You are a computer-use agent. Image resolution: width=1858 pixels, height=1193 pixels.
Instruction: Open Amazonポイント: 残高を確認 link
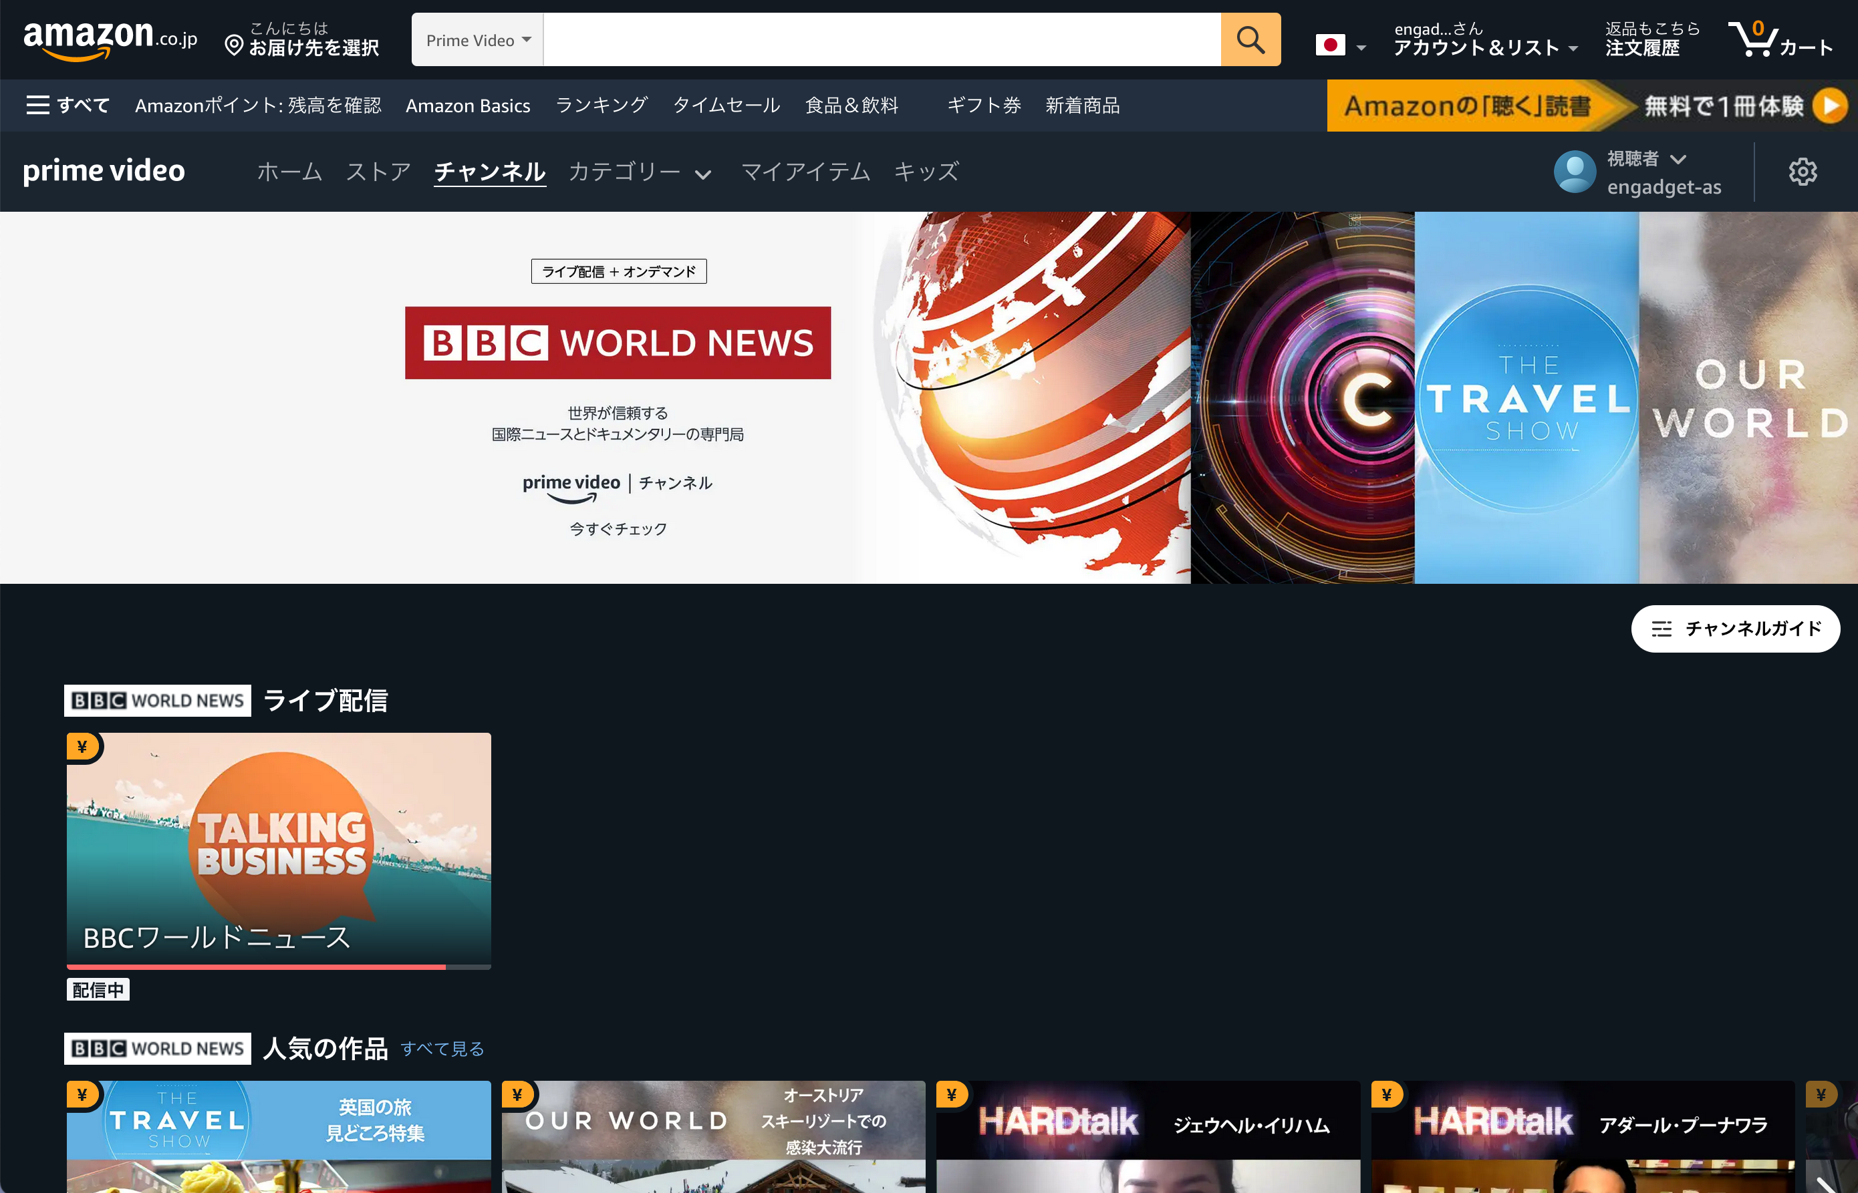click(x=258, y=106)
